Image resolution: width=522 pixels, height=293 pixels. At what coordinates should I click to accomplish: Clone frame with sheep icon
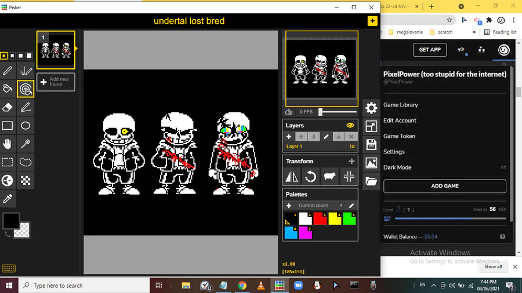[x=329, y=177]
